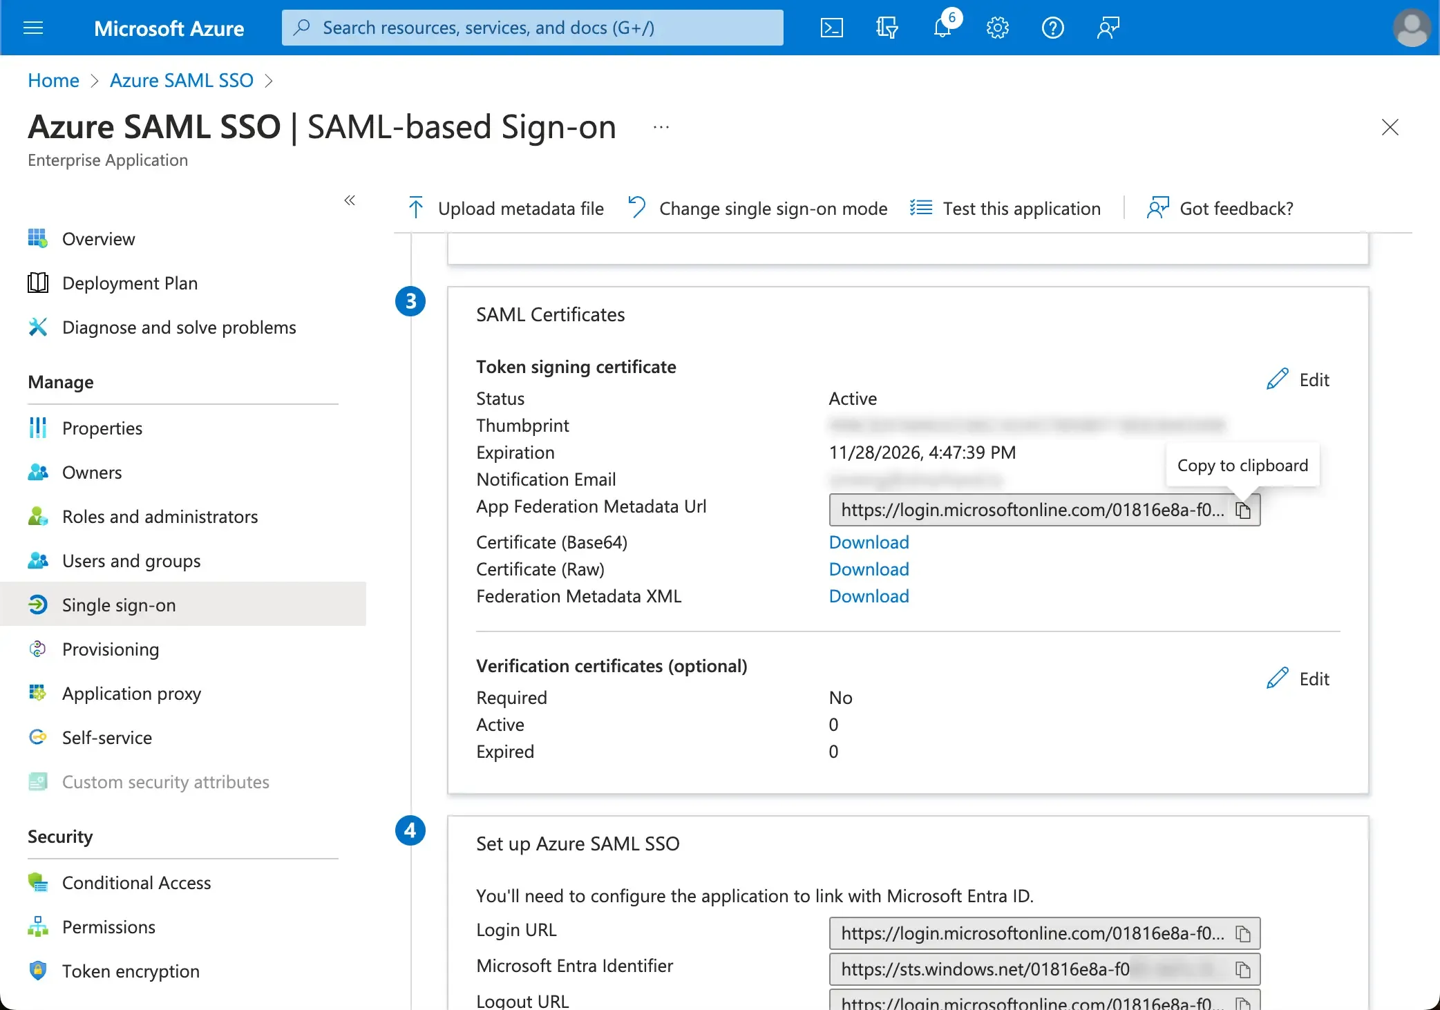Download the Certificate Base64 file
Viewport: 1440px width, 1010px height.
(868, 540)
